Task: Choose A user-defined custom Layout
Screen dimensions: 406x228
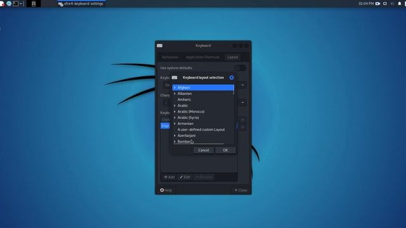Action: [203, 129]
